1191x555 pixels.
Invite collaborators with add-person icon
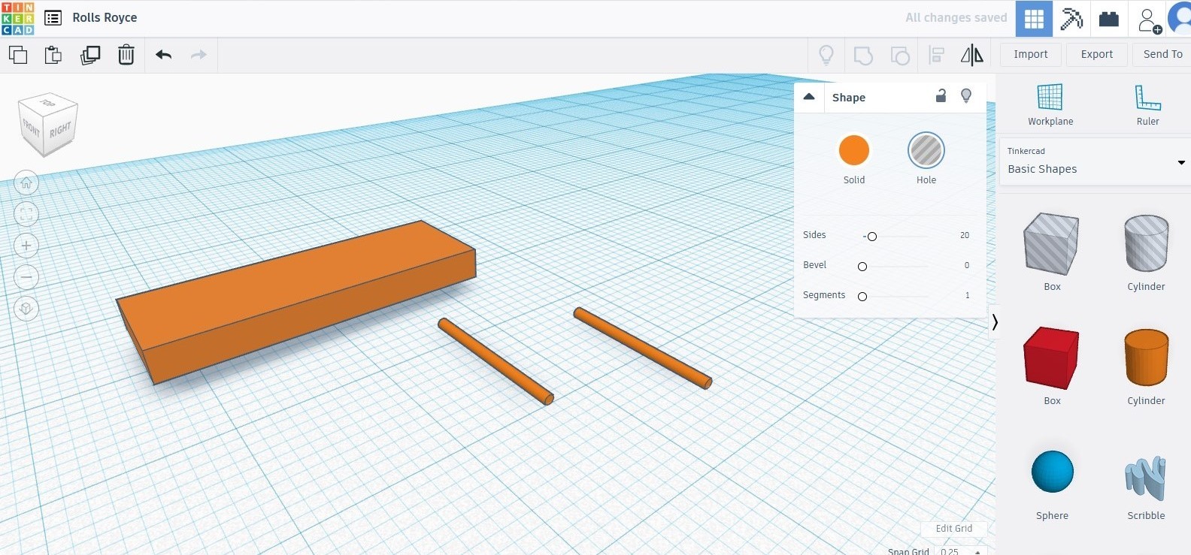tap(1148, 20)
